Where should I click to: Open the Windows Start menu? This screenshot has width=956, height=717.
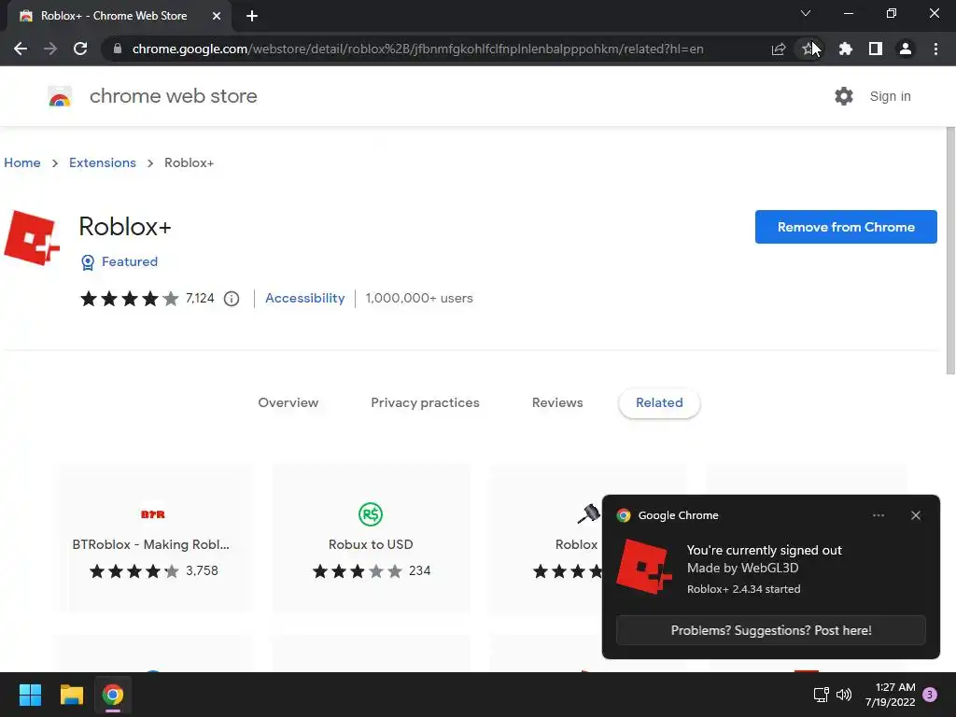pyautogui.click(x=30, y=695)
